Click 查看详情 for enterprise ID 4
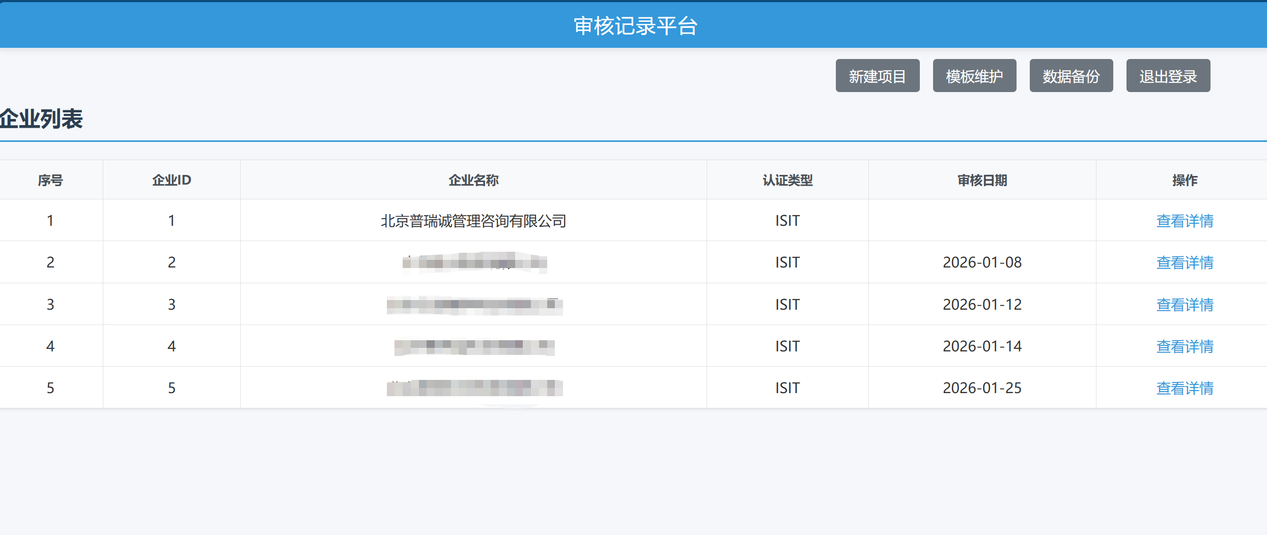Viewport: 1267px width, 535px height. pyautogui.click(x=1185, y=346)
